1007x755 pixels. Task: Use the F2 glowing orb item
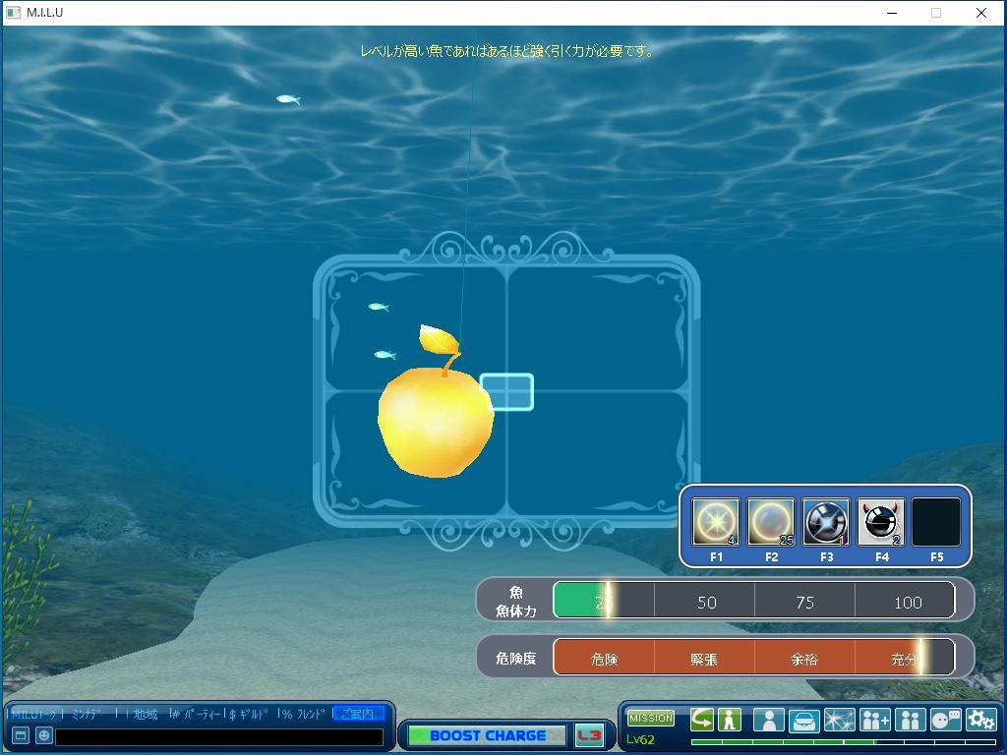click(x=771, y=521)
